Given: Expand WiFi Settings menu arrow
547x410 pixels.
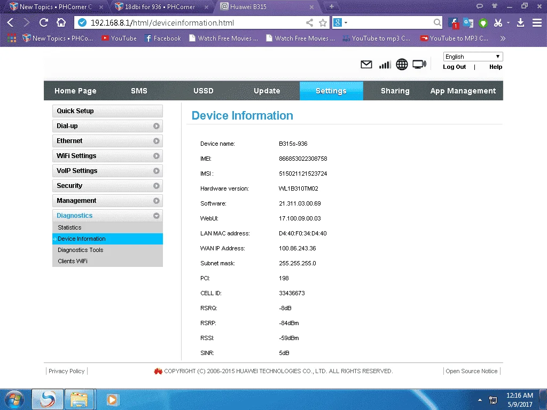Looking at the screenshot, I should pos(157,156).
